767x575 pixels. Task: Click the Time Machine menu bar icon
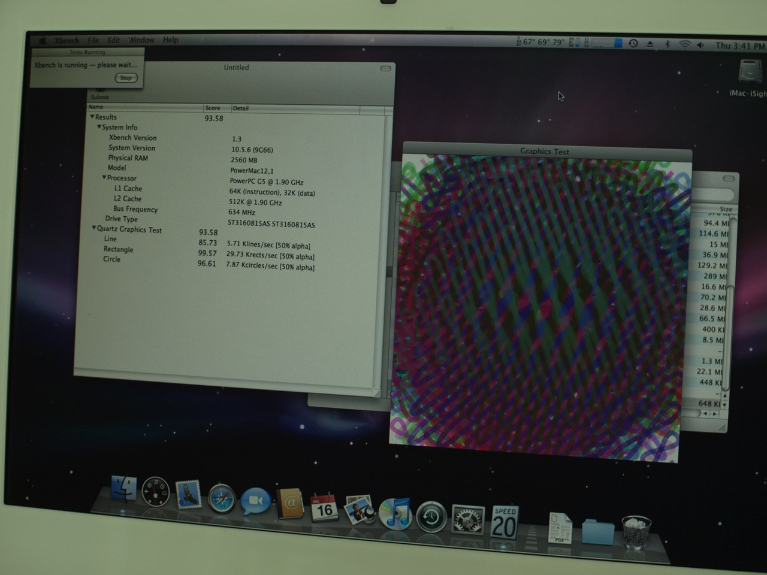[633, 44]
